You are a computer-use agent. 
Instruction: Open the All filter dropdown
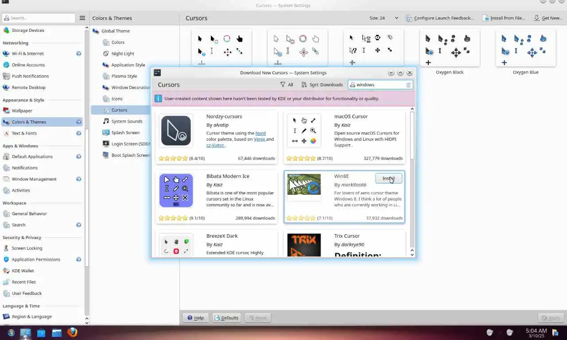[287, 85]
